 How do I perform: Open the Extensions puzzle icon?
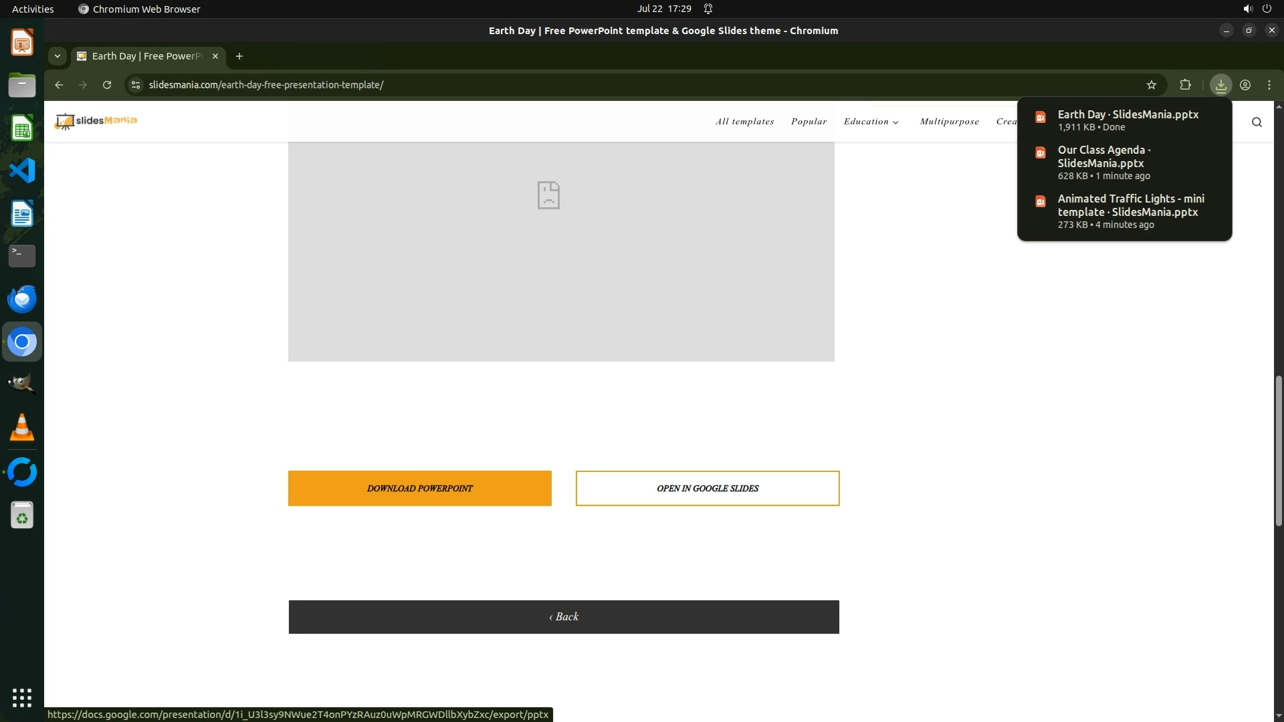tap(1185, 85)
